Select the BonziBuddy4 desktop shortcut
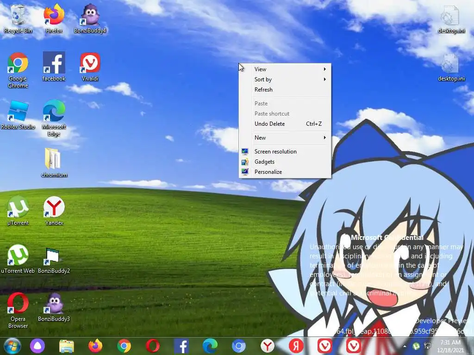The image size is (474, 355). (x=90, y=18)
